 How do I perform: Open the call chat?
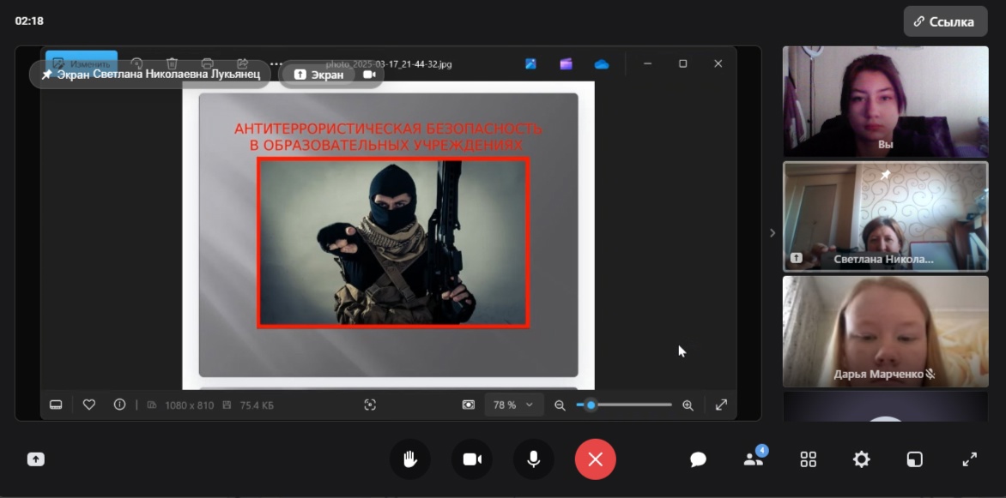coord(698,459)
